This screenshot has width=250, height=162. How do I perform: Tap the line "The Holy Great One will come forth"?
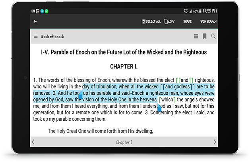100,131
